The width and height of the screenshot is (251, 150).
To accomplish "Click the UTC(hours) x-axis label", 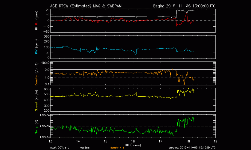I will tap(132, 145).
